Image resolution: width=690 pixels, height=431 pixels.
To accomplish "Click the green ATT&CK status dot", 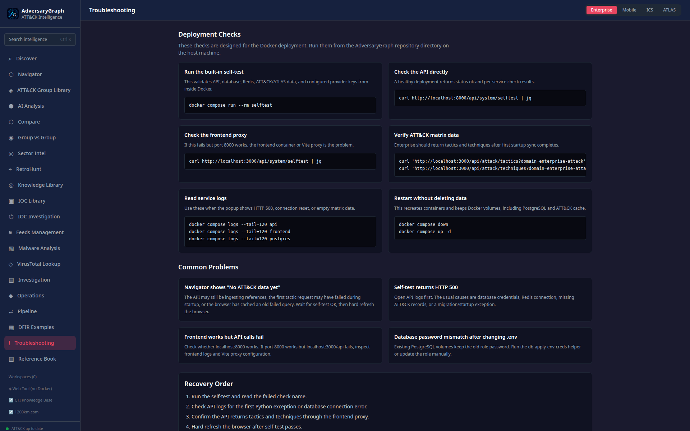I will 7,428.
